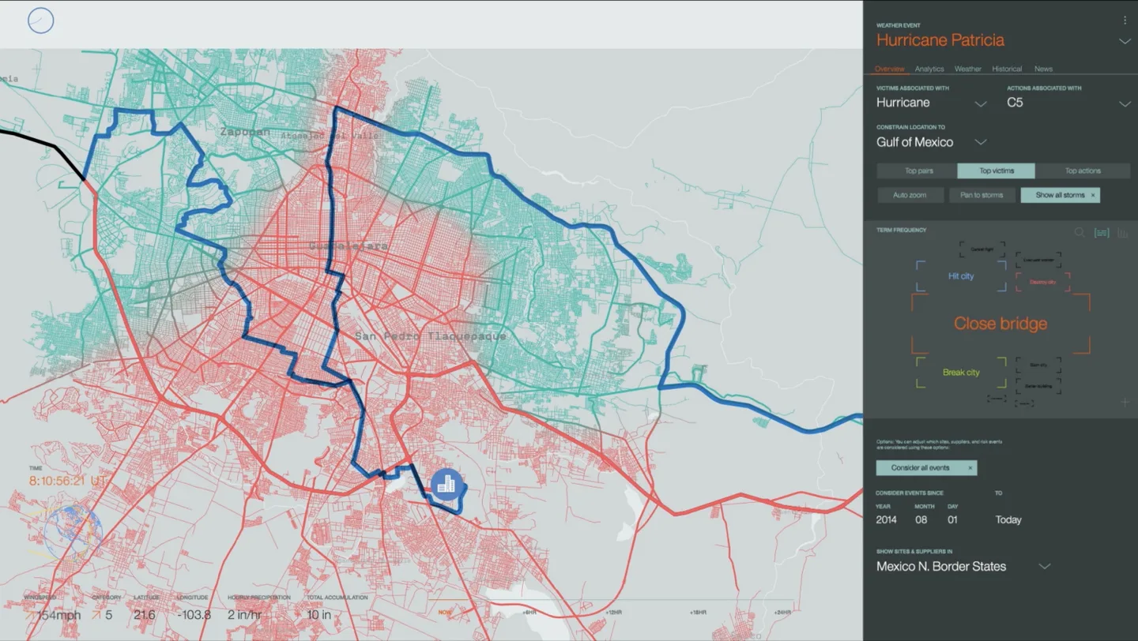
Task: Open the Gulf of Mexico location dropdown
Action: 981,142
